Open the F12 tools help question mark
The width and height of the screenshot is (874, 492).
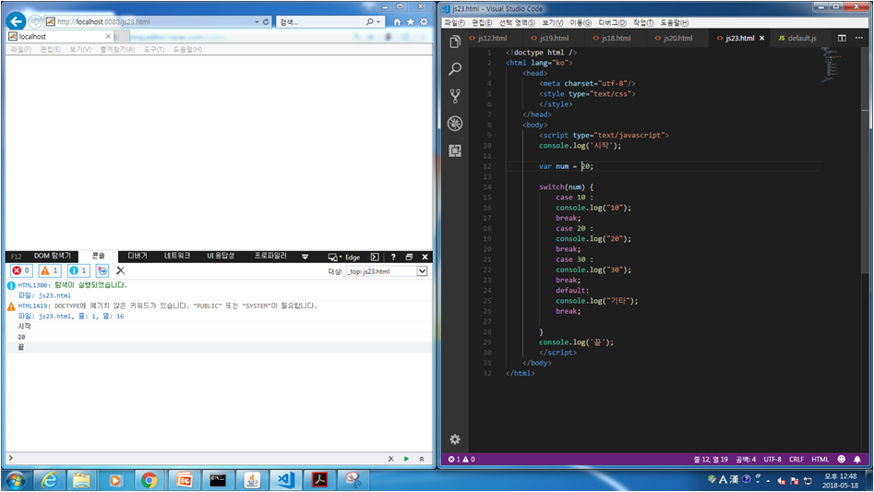tap(393, 257)
